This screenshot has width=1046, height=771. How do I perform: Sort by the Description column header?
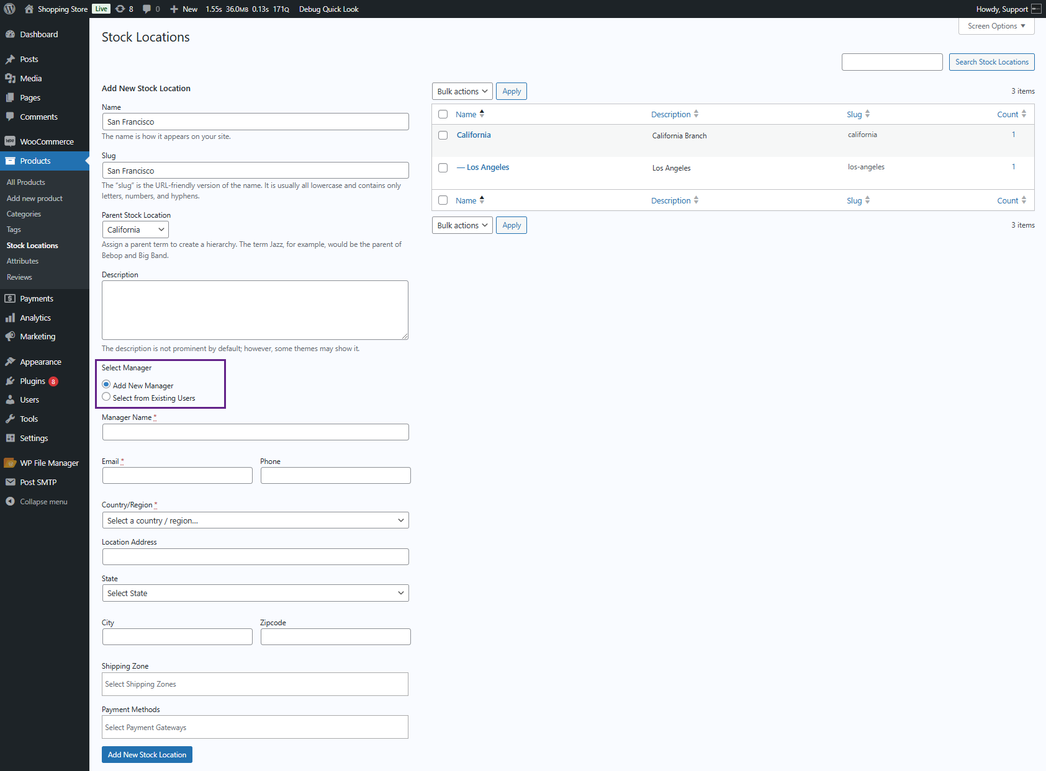(675, 114)
